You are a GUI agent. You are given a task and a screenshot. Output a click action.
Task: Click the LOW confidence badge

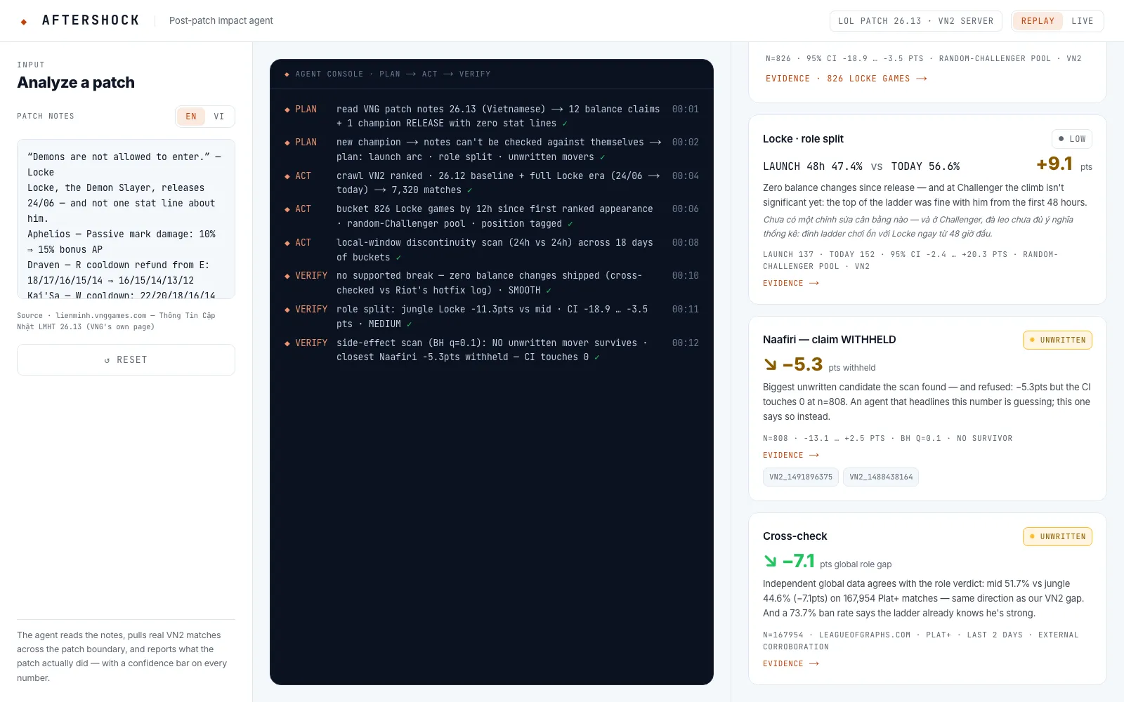click(1072, 139)
